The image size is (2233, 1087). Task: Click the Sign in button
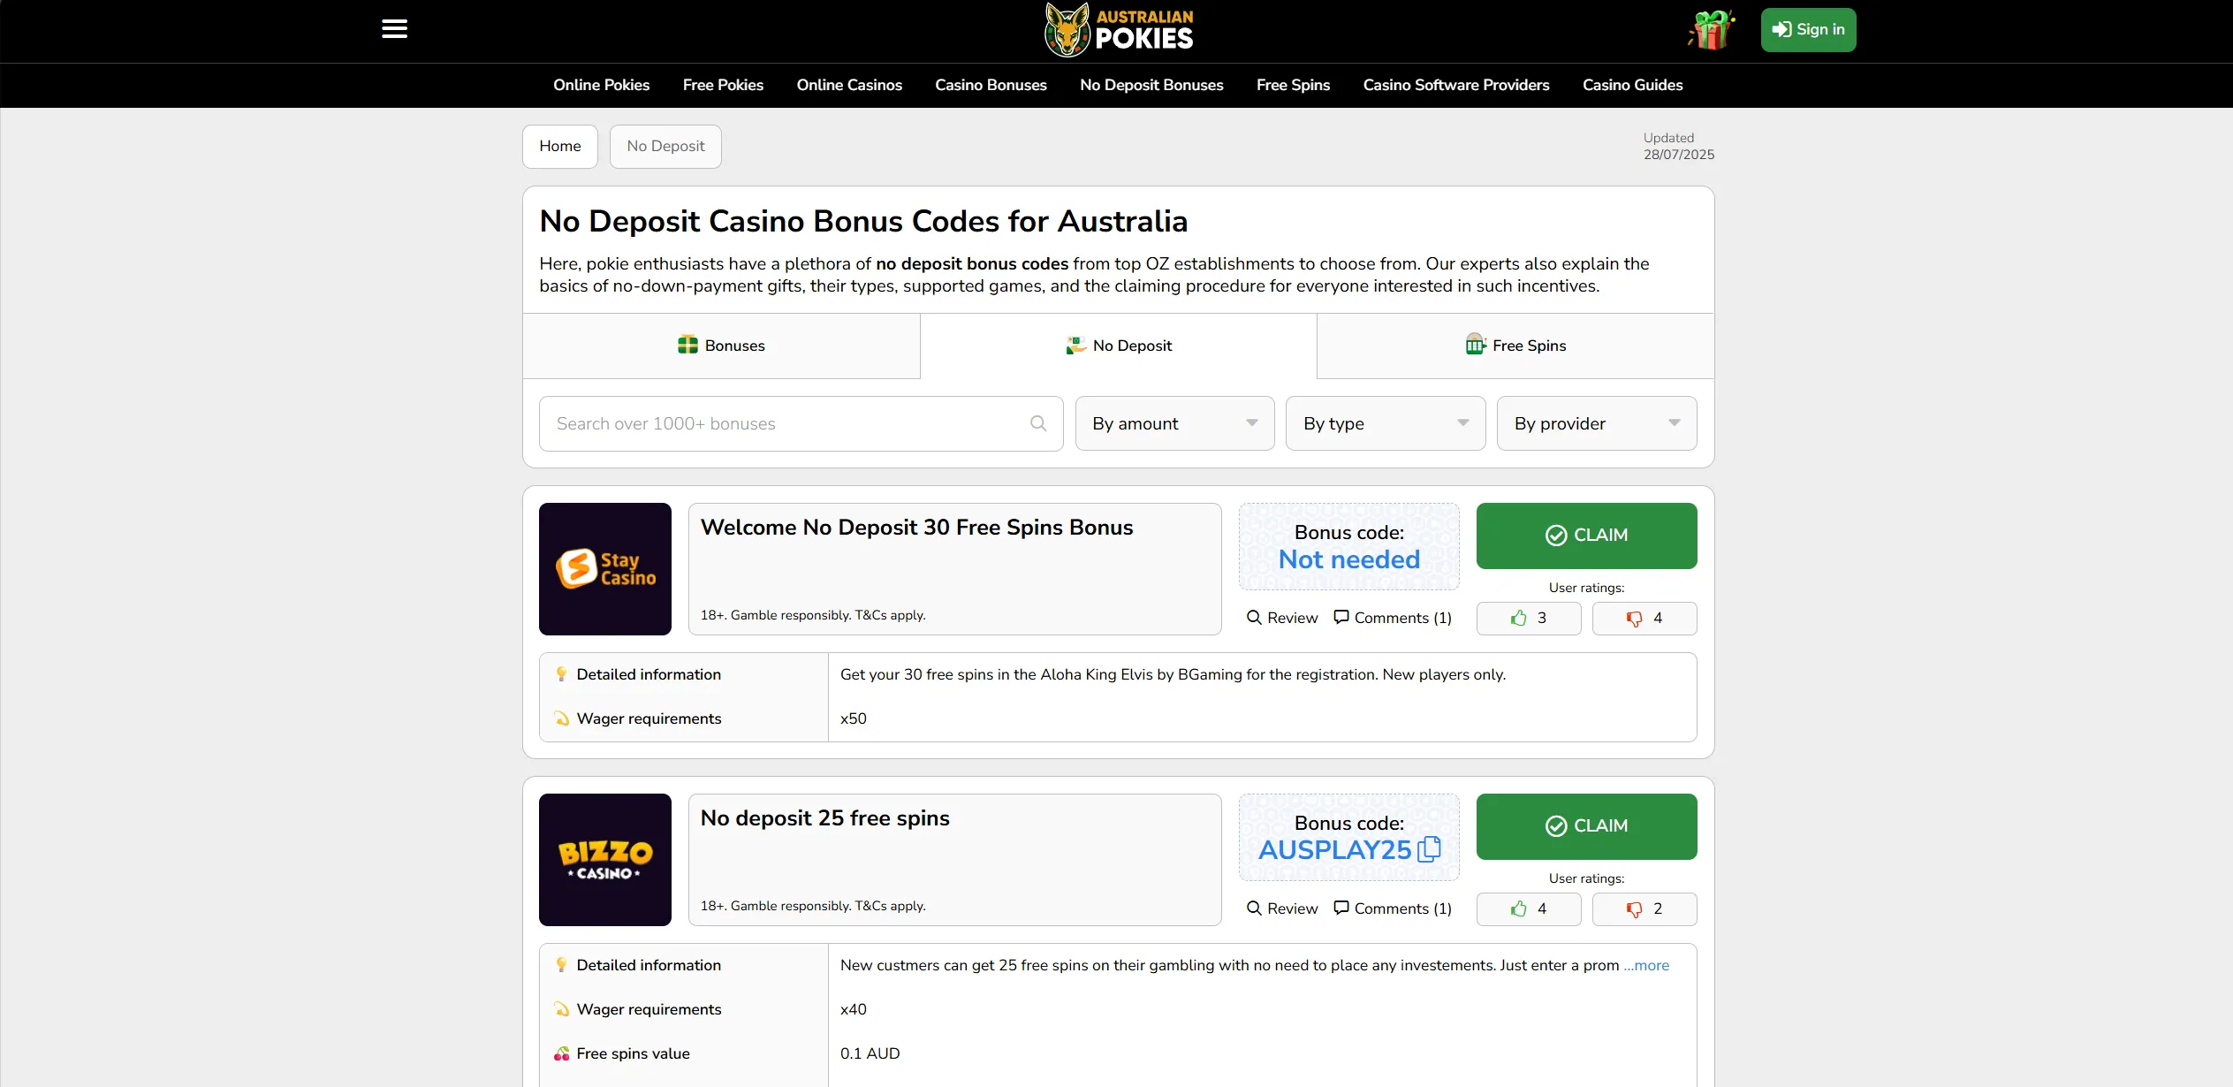coord(1808,30)
